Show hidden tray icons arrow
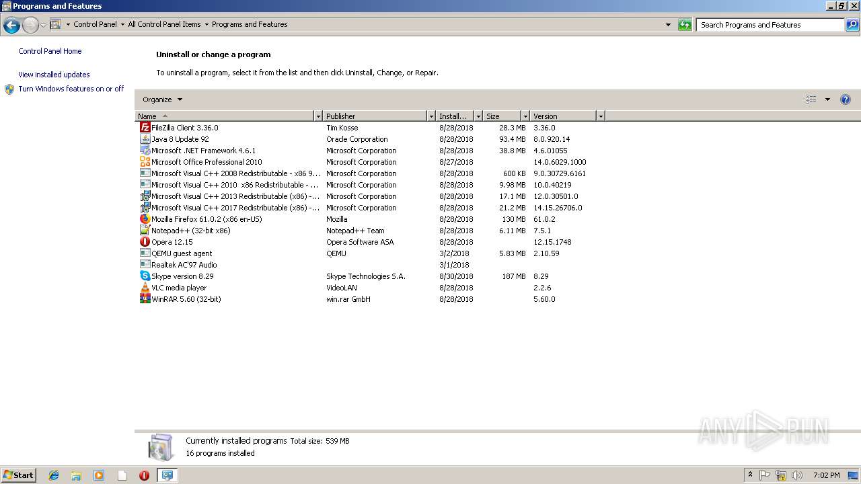Viewport: 861px width, 484px height. click(750, 475)
